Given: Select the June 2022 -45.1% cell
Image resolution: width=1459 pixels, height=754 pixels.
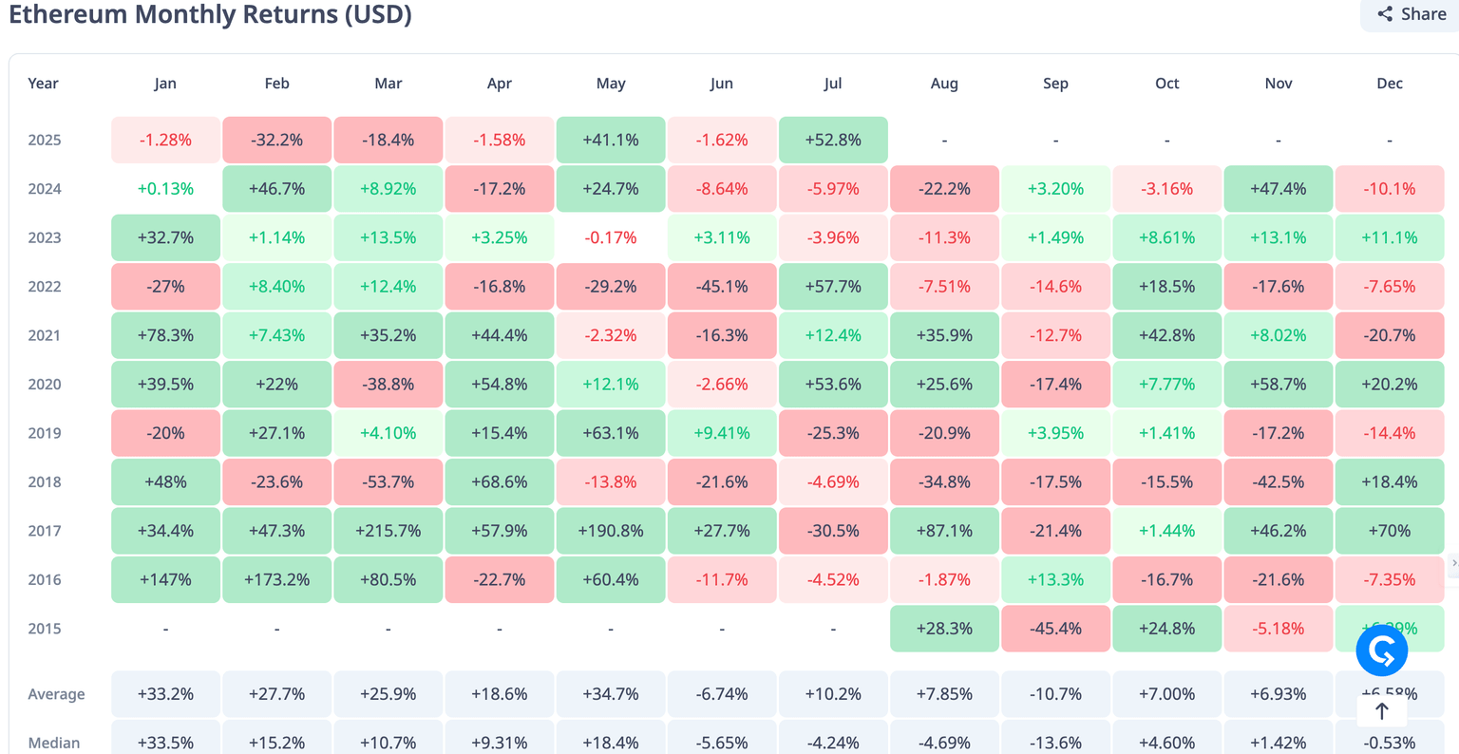Looking at the screenshot, I should tap(722, 287).
